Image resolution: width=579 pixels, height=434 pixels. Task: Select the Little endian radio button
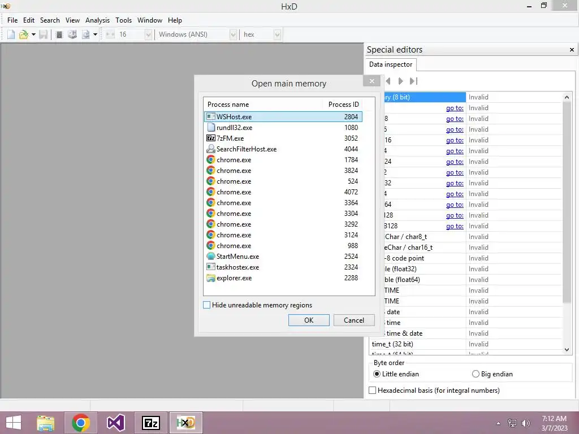coord(376,374)
